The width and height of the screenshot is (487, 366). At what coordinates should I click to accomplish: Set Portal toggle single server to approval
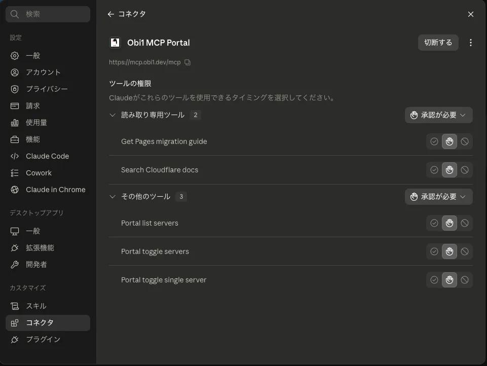[x=449, y=280]
